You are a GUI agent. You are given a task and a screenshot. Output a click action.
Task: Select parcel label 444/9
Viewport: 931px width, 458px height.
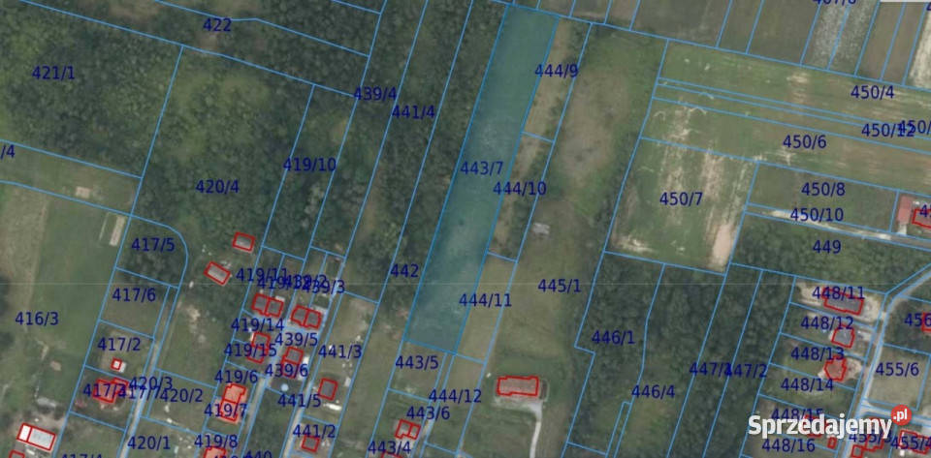tap(557, 71)
